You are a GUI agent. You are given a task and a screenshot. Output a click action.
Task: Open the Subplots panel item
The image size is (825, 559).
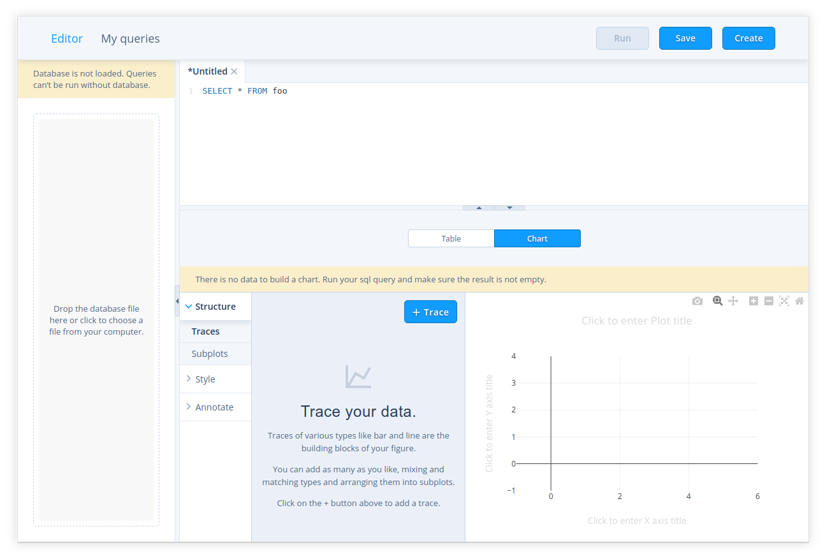tap(210, 354)
